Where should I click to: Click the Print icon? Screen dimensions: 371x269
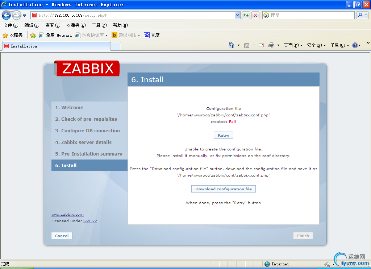point(271,45)
